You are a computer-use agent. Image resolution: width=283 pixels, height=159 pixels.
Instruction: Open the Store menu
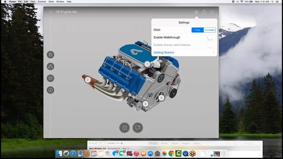pyautogui.click(x=51, y=2)
